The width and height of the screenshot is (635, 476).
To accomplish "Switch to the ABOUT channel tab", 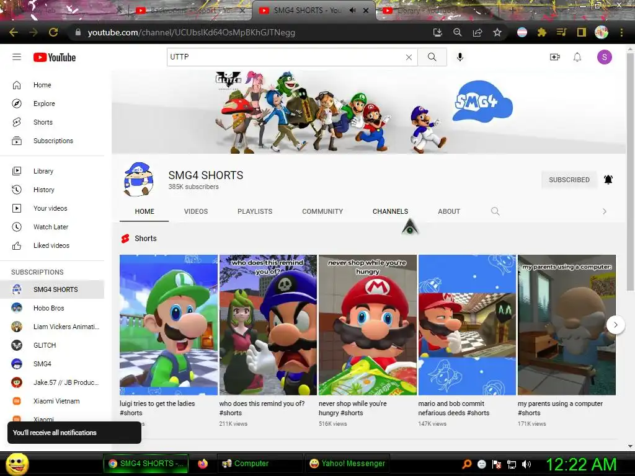I will click(x=449, y=211).
